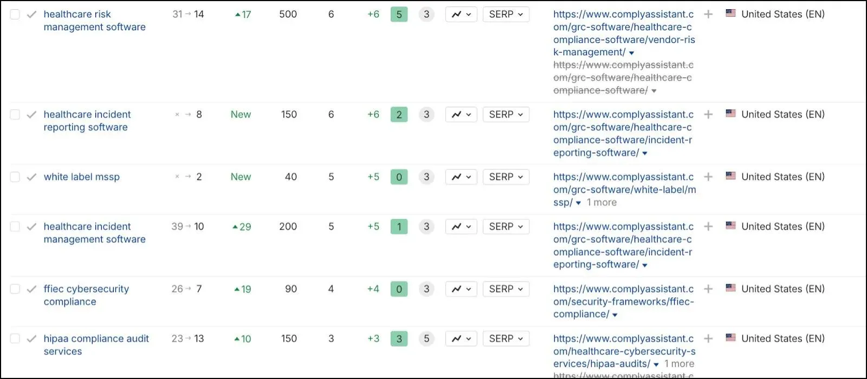Click green badge 2 for incident reporting software
The height and width of the screenshot is (379, 867).
pyautogui.click(x=399, y=115)
